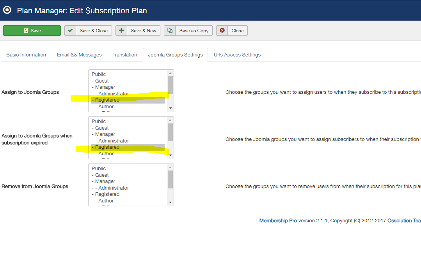Click scroll-down arrow of Remove from Joomla Groups list
421x255 pixels.
pos(170,202)
